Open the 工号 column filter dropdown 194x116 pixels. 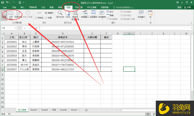(17, 38)
